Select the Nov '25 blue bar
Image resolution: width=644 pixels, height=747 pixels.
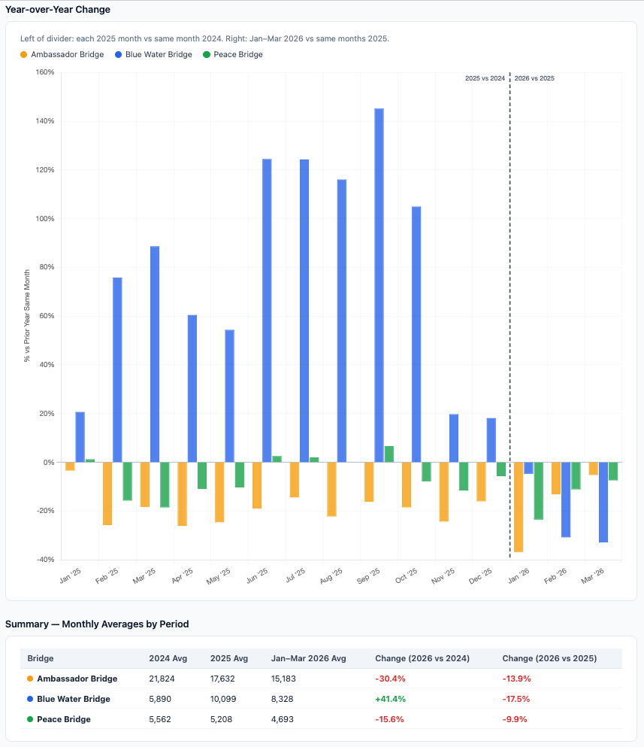454,439
